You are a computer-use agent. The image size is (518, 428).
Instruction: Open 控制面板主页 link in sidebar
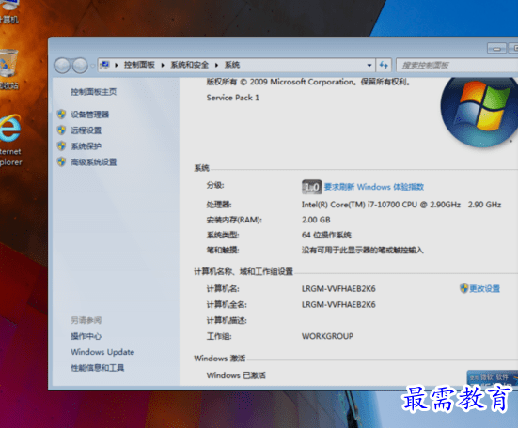(93, 92)
